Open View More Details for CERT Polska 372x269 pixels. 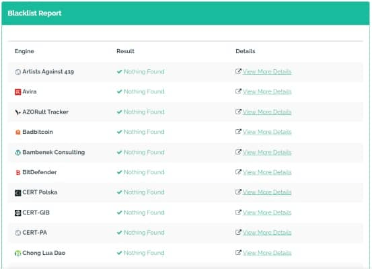(x=267, y=192)
